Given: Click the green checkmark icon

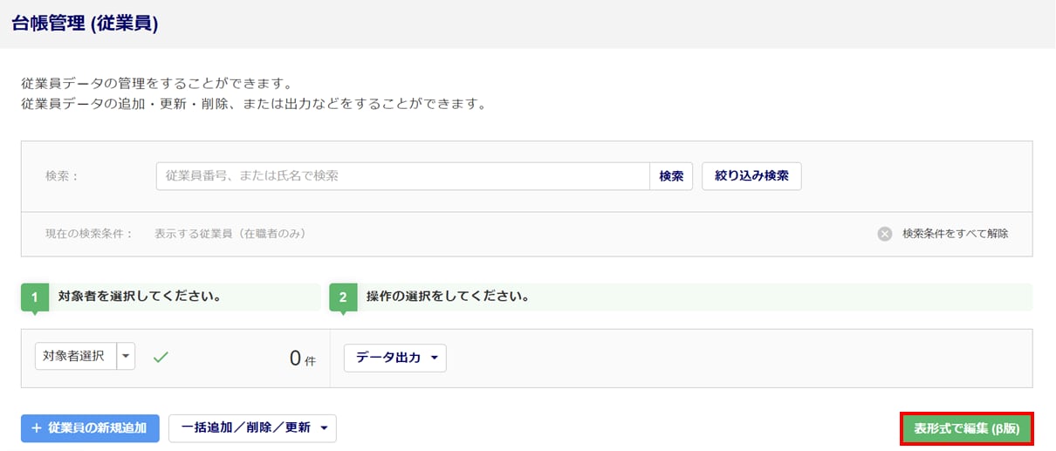Looking at the screenshot, I should pyautogui.click(x=160, y=357).
